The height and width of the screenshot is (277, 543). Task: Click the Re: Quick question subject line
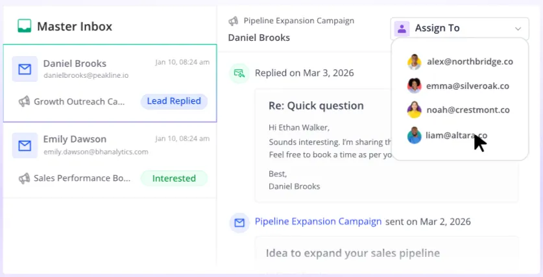316,106
